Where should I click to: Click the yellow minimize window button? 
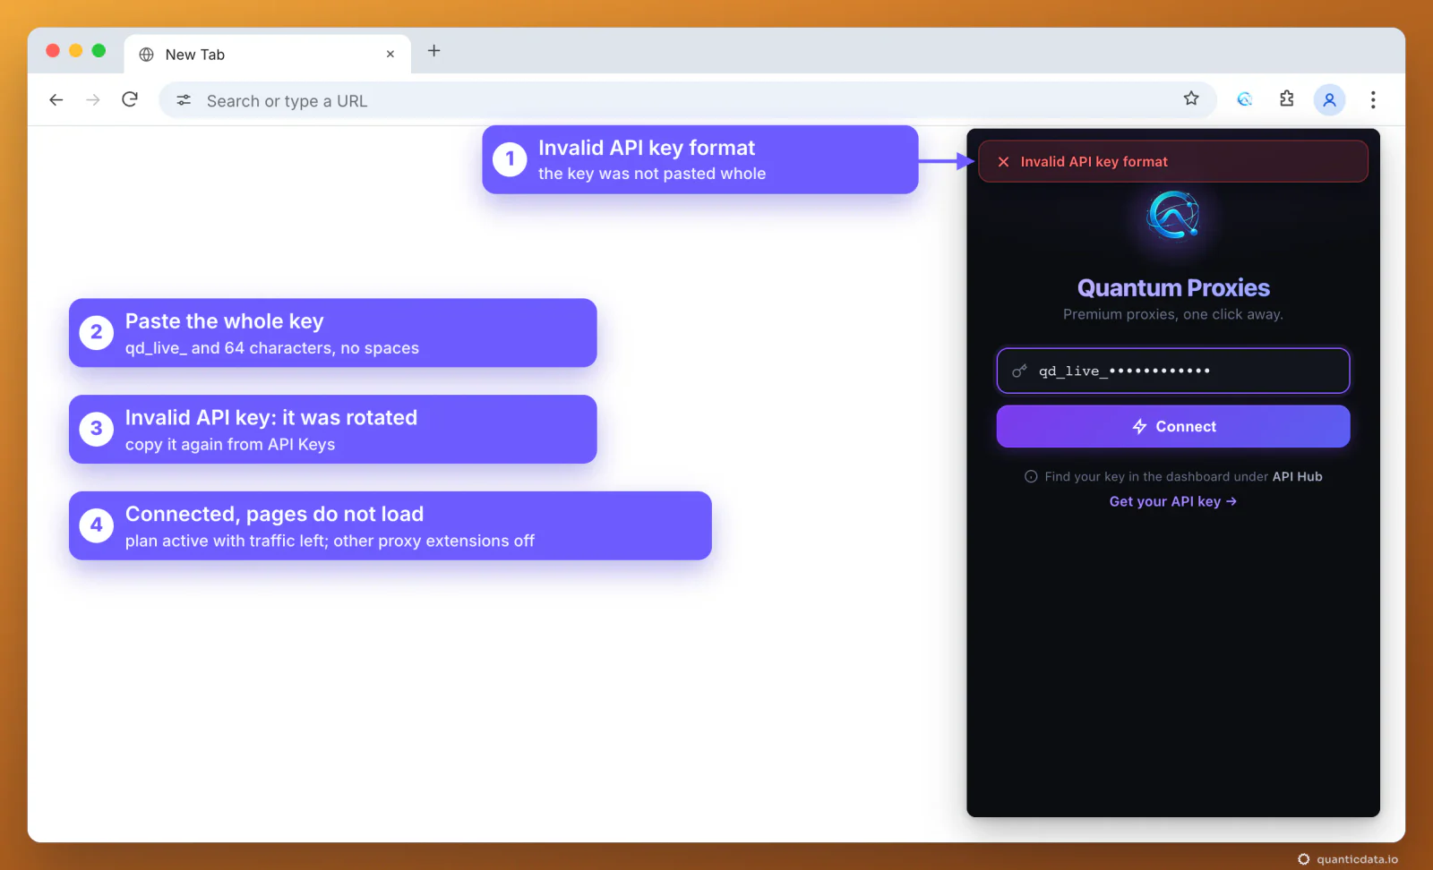(76, 51)
